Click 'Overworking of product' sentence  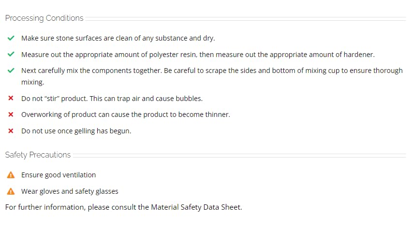click(126, 115)
